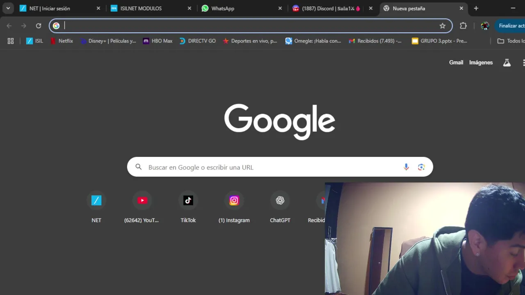This screenshot has height=295, width=525.
Task: Select the Nueva pestaña tab
Action: click(424, 8)
